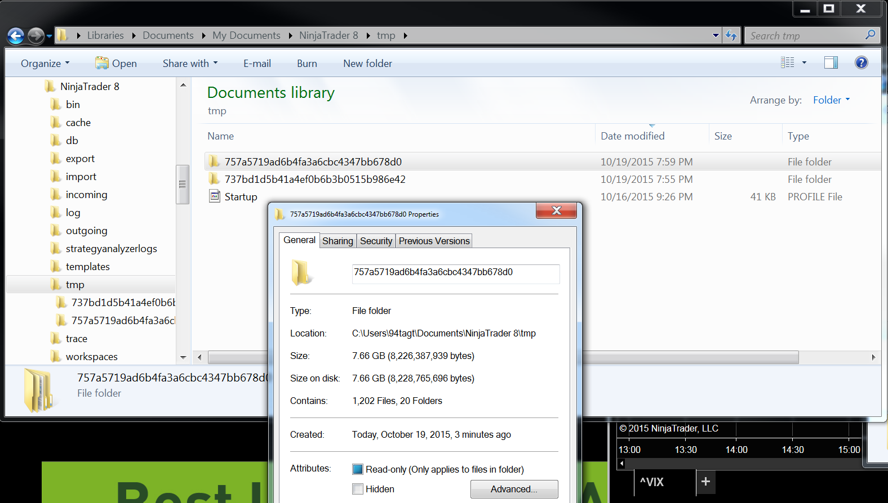This screenshot has width=888, height=503.
Task: Expand the address bar history dropdown
Action: pyautogui.click(x=716, y=35)
